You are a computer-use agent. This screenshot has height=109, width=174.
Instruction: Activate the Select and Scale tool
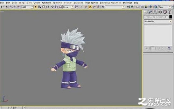click(x=60, y=7)
